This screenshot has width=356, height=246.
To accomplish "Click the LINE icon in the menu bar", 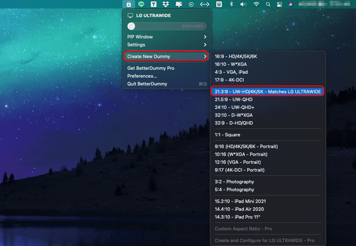I will coord(141,4).
